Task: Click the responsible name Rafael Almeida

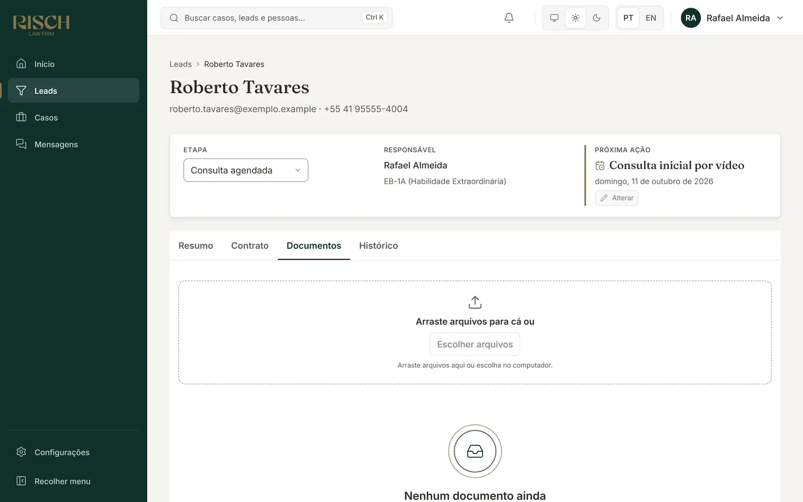Action: coord(415,165)
